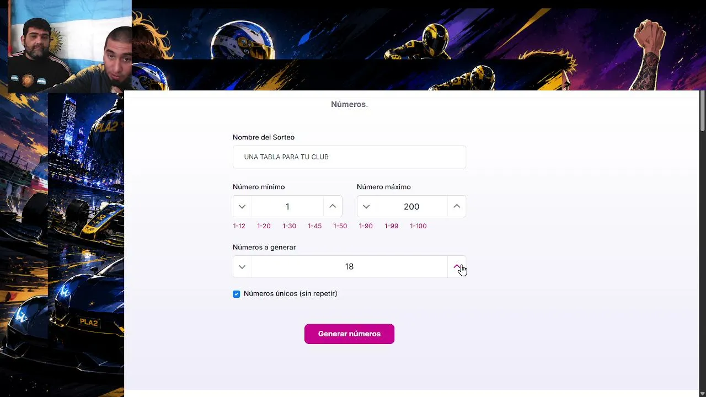Increase the Número máximo value
The height and width of the screenshot is (397, 706).
point(457,206)
